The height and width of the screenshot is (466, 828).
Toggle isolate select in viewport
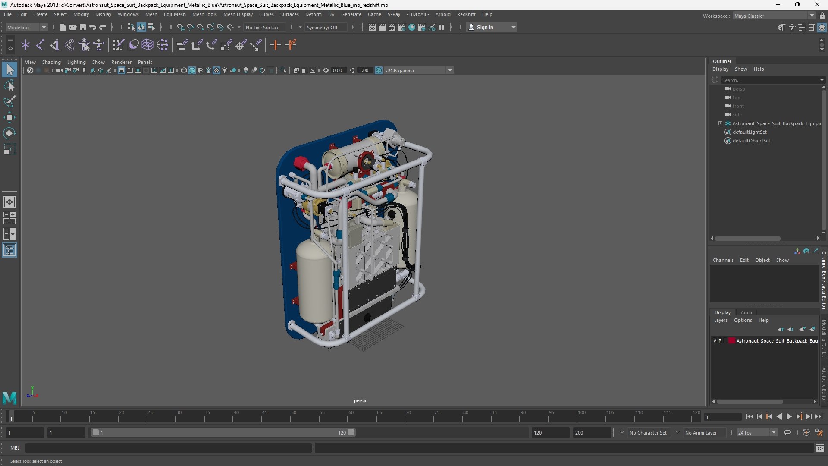point(283,70)
